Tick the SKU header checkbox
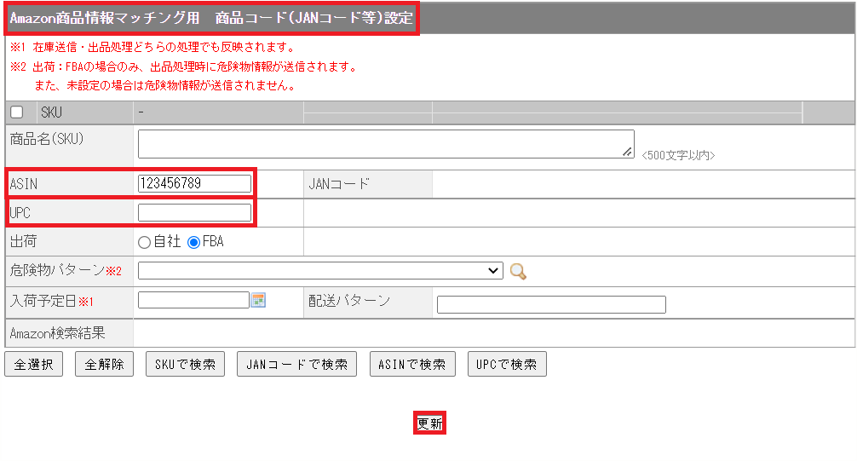The image size is (857, 461). point(17,112)
